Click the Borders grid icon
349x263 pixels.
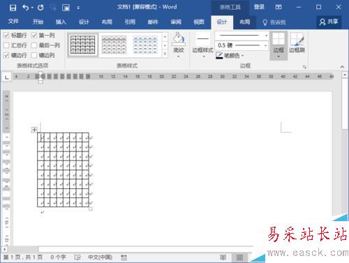pos(279,38)
